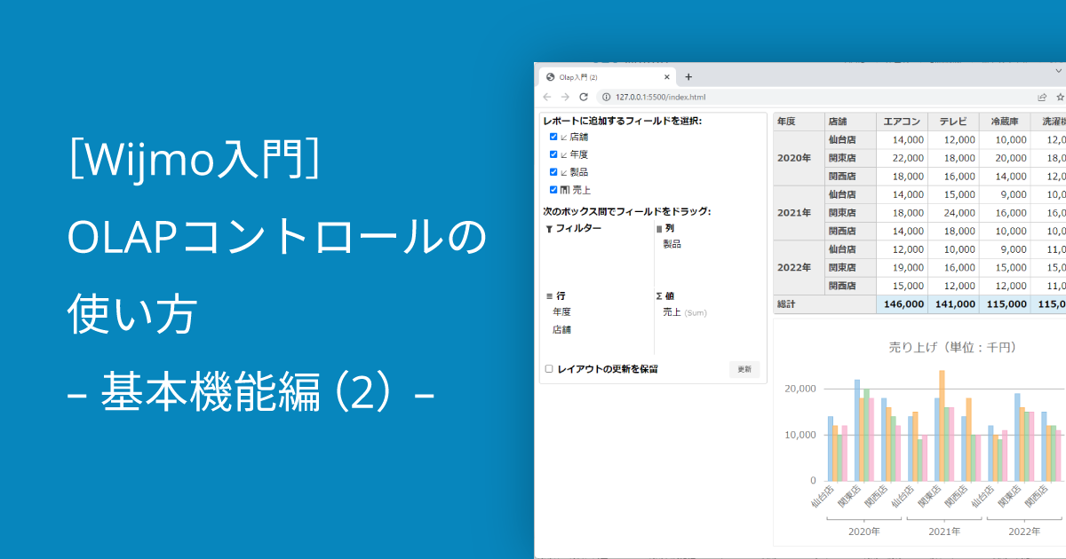Open a new browser tab with plus
Image resolution: width=1066 pixels, height=559 pixels.
[688, 77]
